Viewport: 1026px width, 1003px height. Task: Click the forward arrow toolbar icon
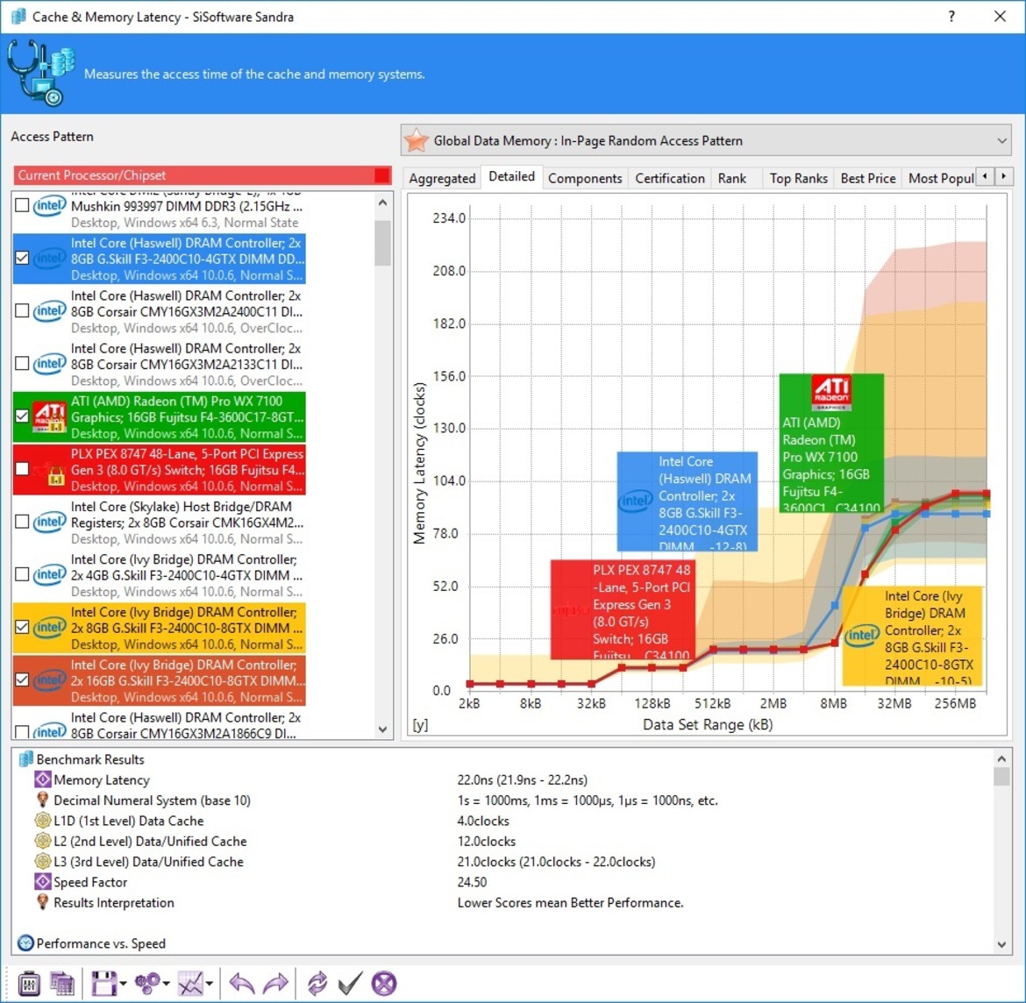(275, 984)
